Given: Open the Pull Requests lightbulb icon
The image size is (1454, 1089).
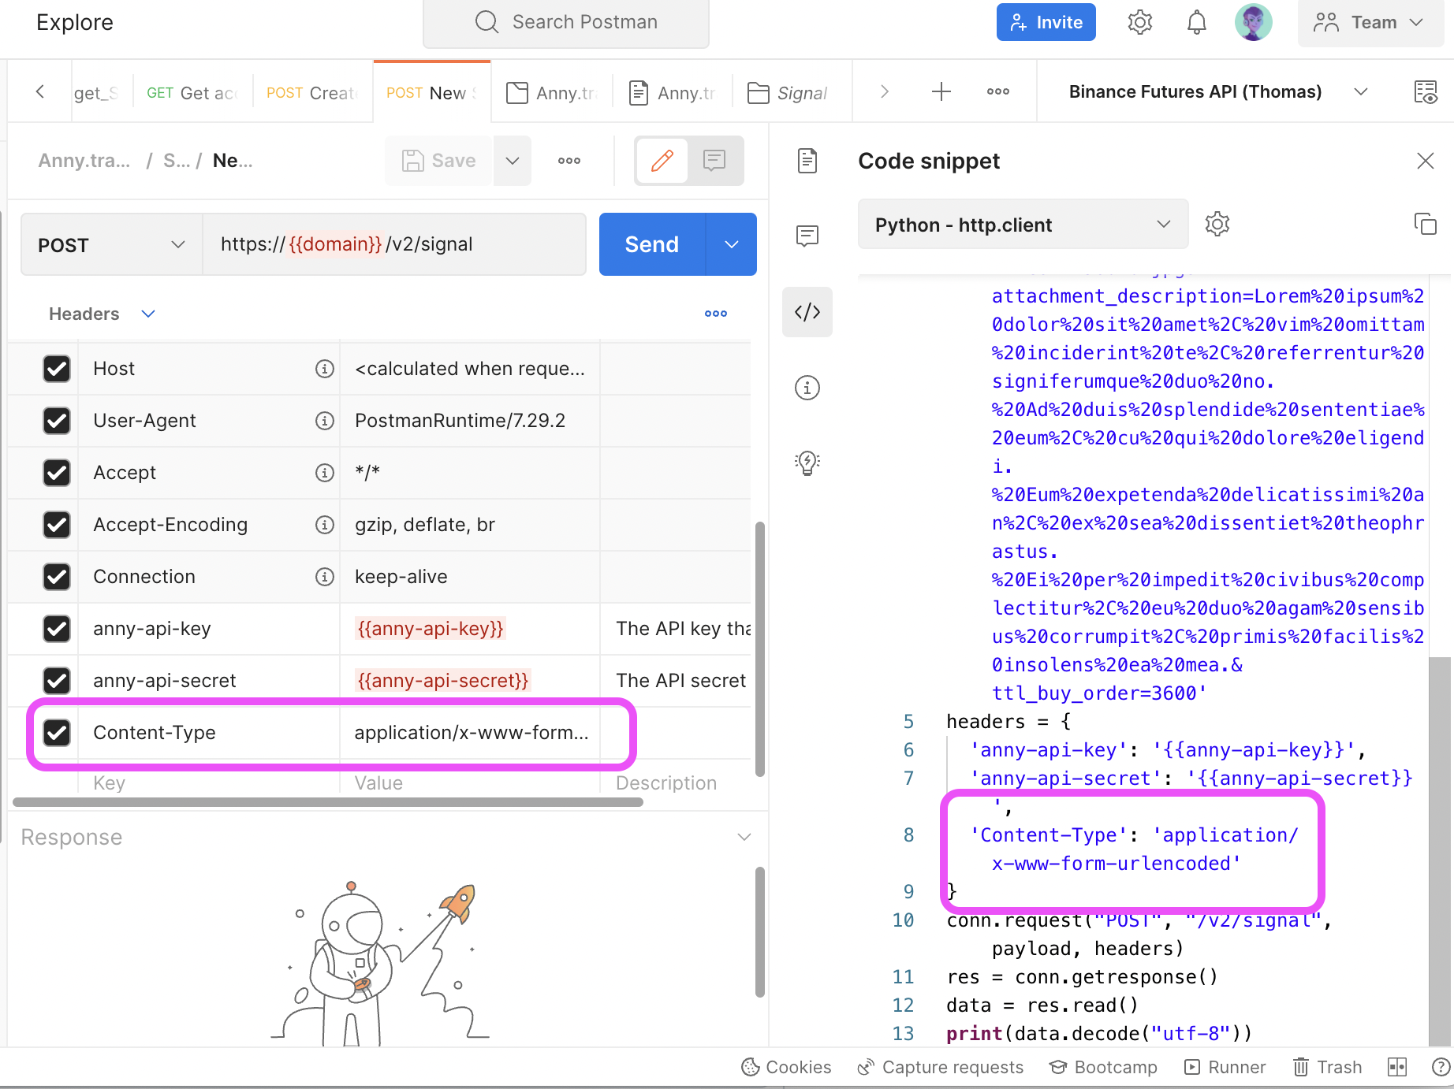Looking at the screenshot, I should (x=807, y=463).
